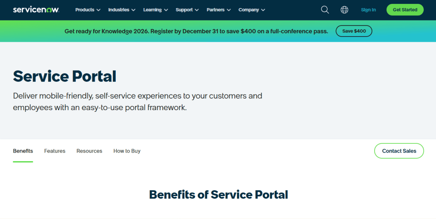Click the Sign In link
This screenshot has width=436, height=219.
pyautogui.click(x=368, y=10)
